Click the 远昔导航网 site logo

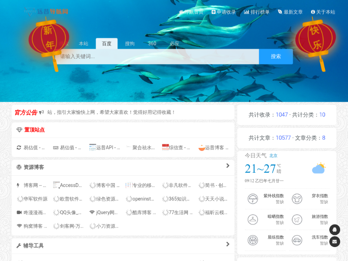point(46,12)
